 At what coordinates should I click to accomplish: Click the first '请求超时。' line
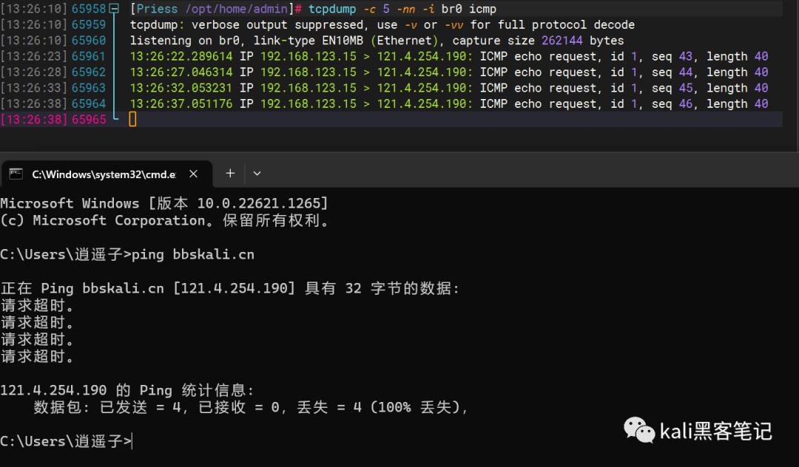coord(37,305)
